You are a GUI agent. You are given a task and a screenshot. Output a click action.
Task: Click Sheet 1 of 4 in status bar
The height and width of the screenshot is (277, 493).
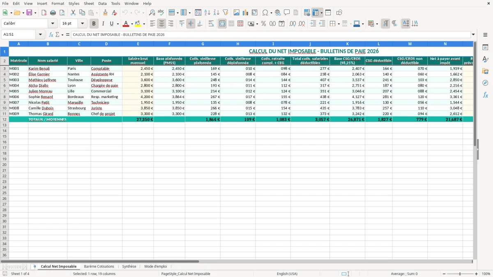tap(20, 274)
